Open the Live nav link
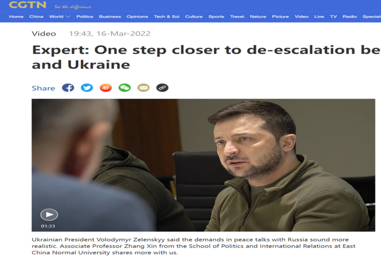Image resolution: width=381 pixels, height=258 pixels. [319, 16]
